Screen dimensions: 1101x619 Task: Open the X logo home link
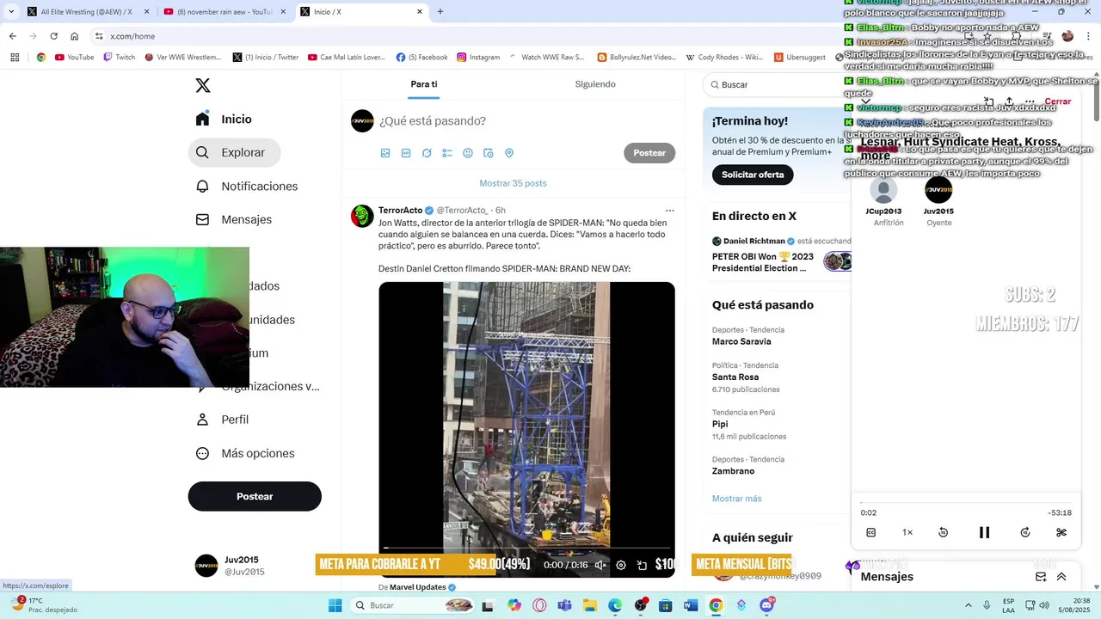203,85
